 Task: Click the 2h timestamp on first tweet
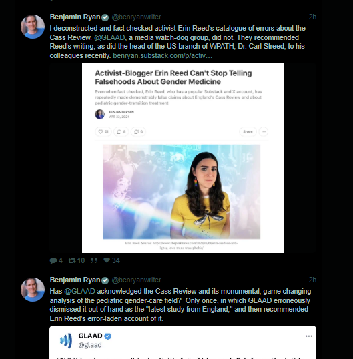click(312, 17)
